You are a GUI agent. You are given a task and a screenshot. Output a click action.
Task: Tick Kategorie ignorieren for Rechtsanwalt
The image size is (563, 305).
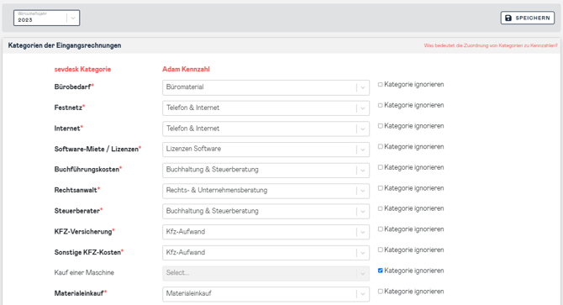[381, 188]
